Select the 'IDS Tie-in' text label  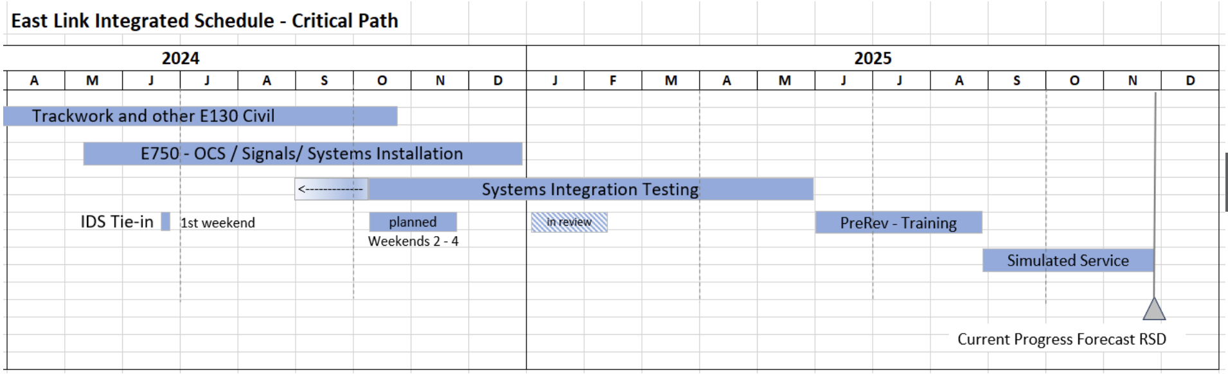click(117, 222)
